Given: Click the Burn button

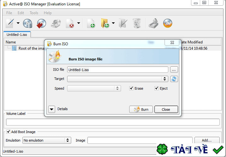Looking at the screenshot, I should 141,109.
